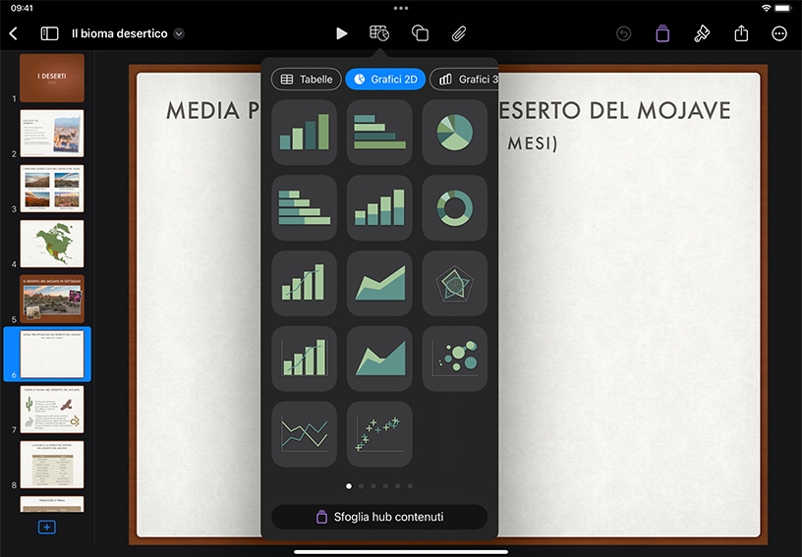802x557 pixels.
Task: Insert the bubble chart
Action: coord(455,359)
